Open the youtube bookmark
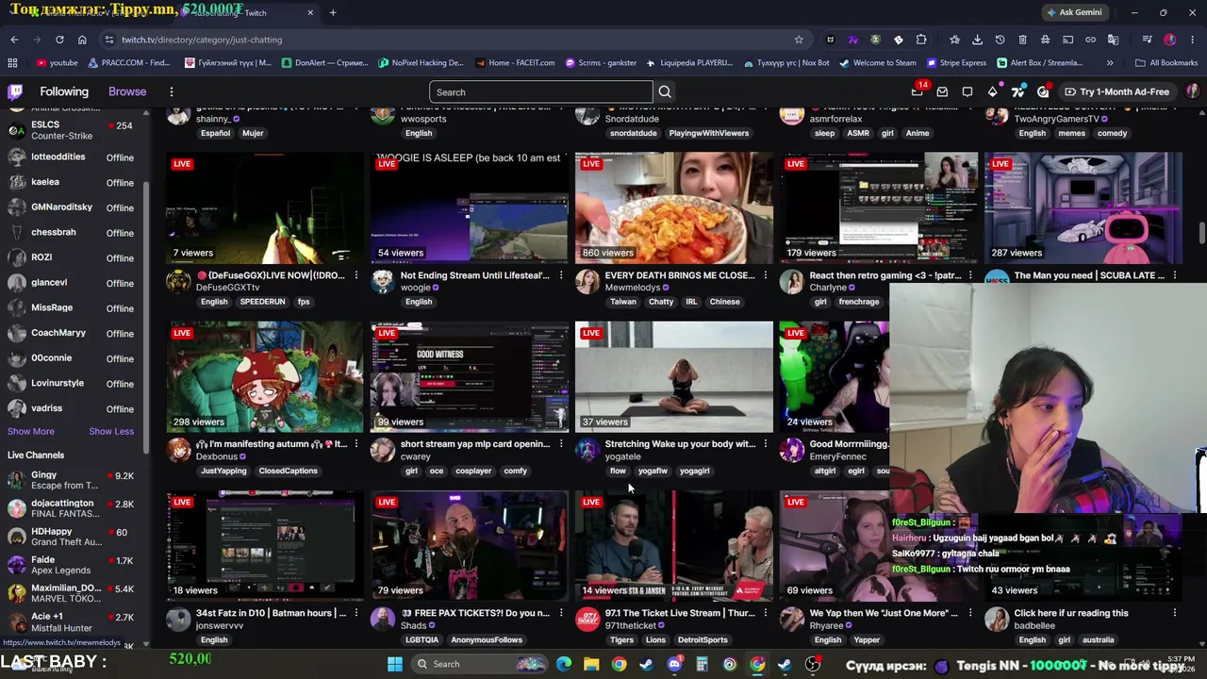The width and height of the screenshot is (1207, 679). [58, 63]
